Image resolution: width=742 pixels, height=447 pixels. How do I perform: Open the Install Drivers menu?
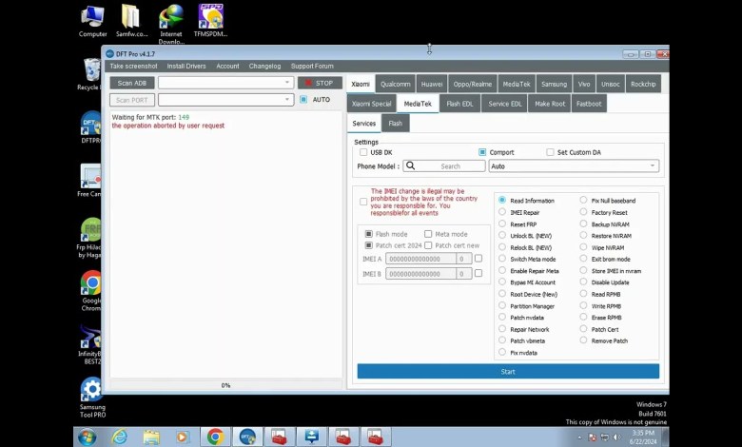click(x=186, y=67)
